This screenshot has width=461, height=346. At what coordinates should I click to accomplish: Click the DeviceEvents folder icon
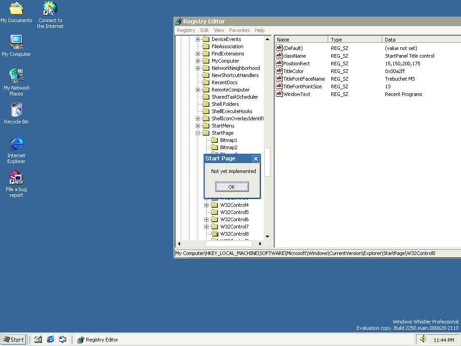pyautogui.click(x=206, y=39)
